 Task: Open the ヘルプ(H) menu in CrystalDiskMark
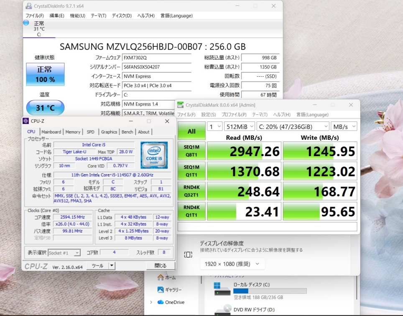[282, 114]
